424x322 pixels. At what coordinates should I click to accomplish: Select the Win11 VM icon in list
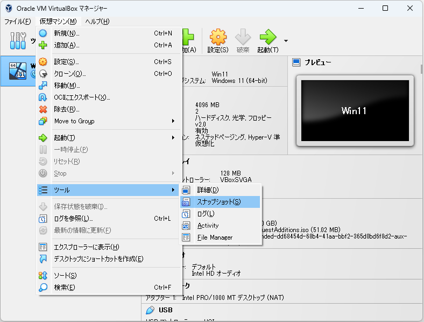pyautogui.click(x=18, y=71)
